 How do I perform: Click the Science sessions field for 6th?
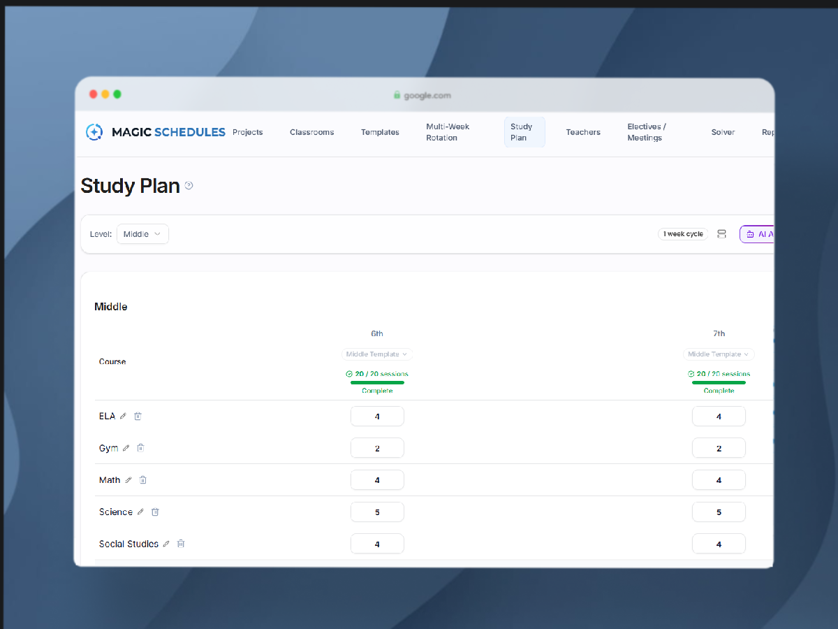click(x=377, y=512)
